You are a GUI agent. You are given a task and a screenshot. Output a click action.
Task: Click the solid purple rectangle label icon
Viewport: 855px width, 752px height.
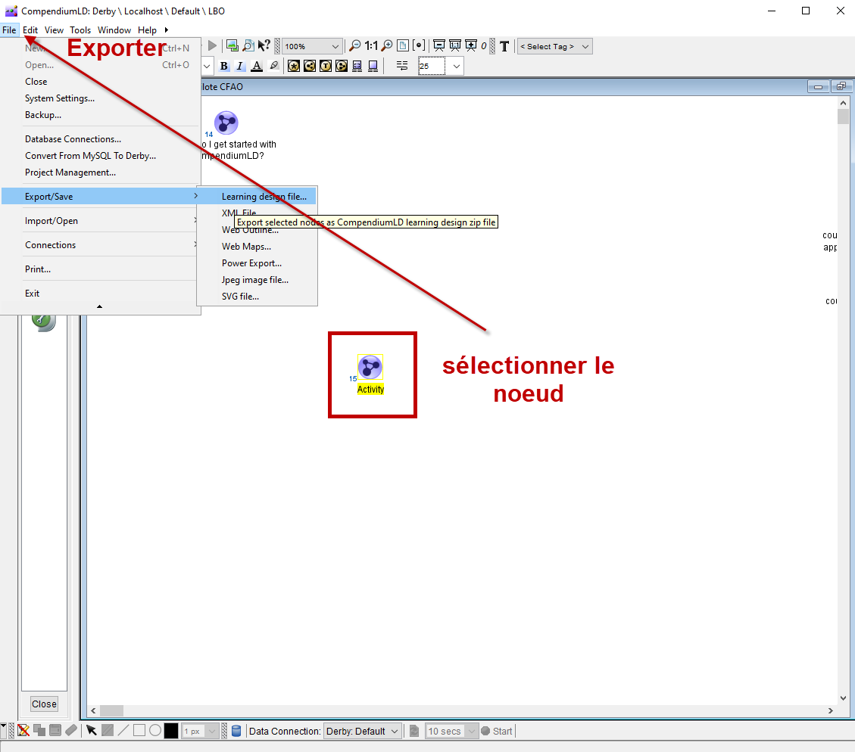[x=373, y=66]
